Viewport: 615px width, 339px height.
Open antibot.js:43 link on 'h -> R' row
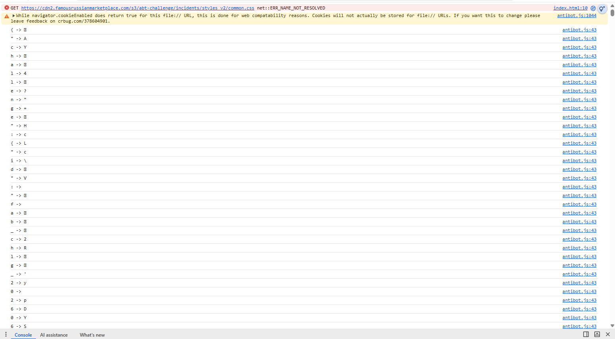[579, 248]
